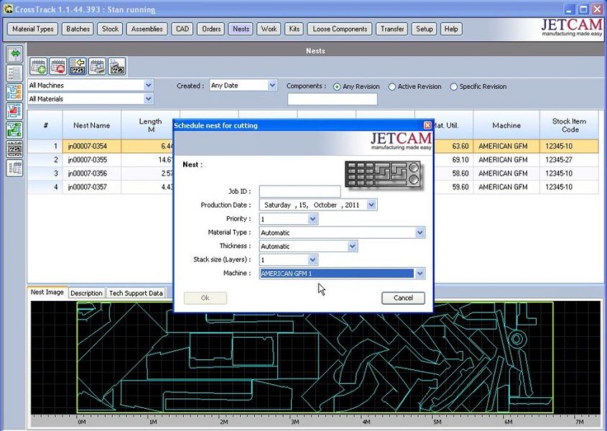Click the green double-arrow sidebar icon

[14, 54]
